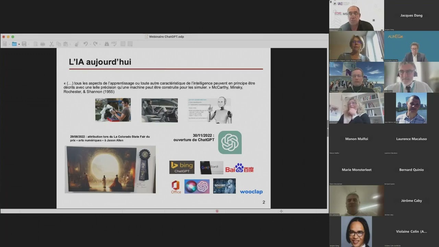Image resolution: width=439 pixels, height=247 pixels.
Task: Select Jean-Fabrice Lebraty's video tile
Action: tap(412, 108)
